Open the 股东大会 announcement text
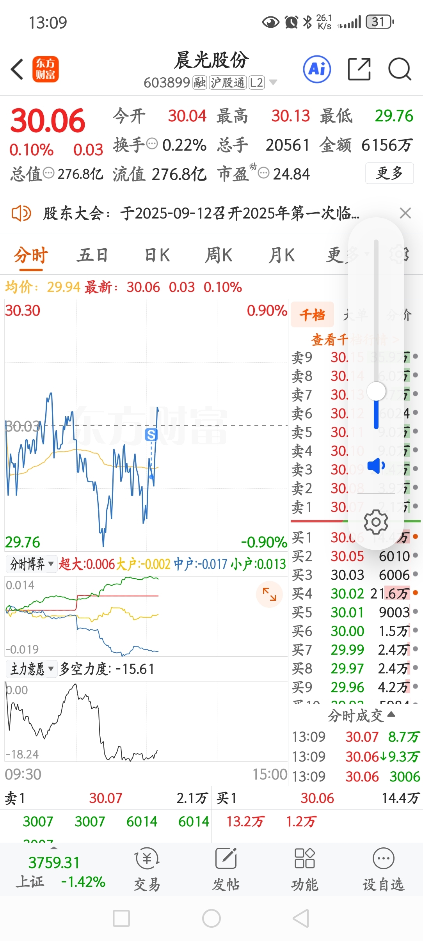Viewport: 423px width, 941px height. [201, 213]
